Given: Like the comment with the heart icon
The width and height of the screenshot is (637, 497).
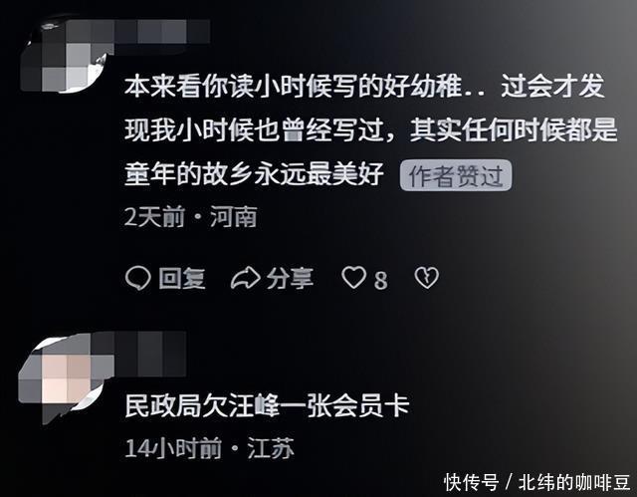Looking at the screenshot, I should coord(353,278).
